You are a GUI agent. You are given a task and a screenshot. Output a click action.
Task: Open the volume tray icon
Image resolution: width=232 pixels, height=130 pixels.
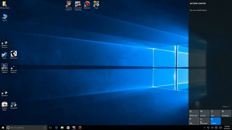coord(212,127)
